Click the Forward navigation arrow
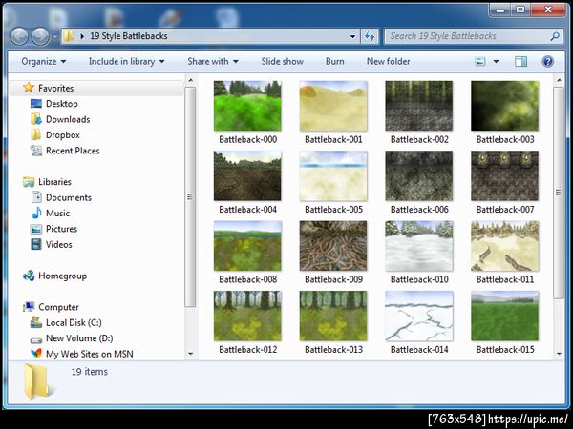 click(x=40, y=36)
